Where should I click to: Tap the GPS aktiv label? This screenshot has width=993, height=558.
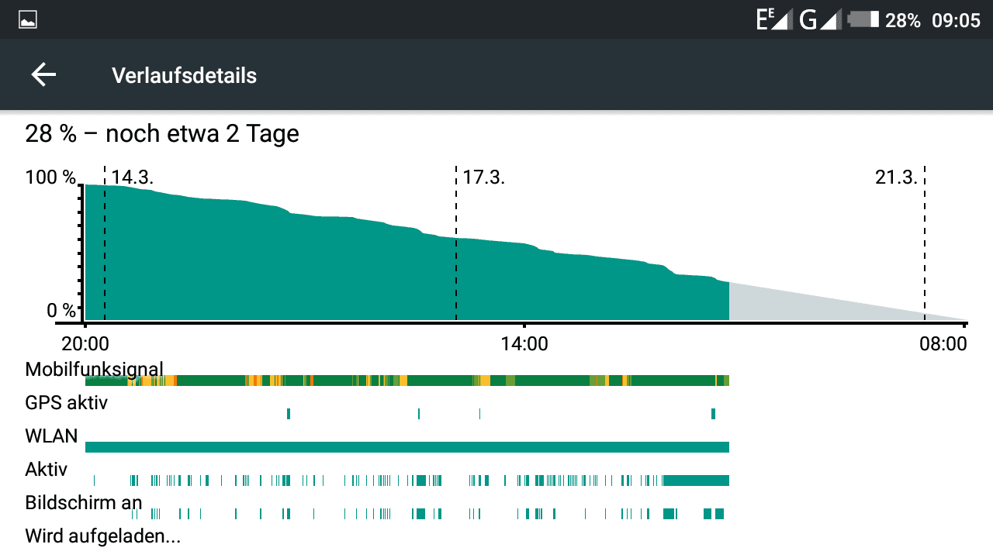tap(67, 403)
